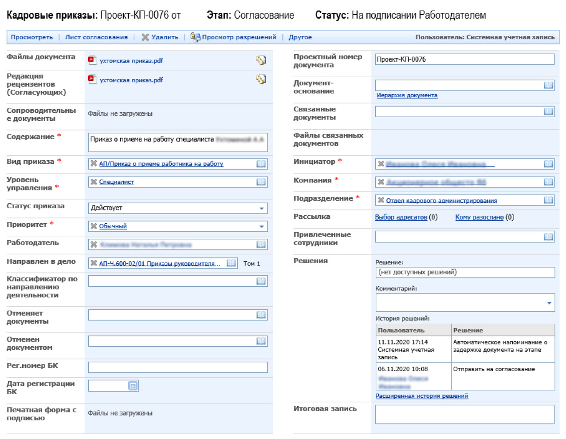
Task: Click the book icon for Привлеченные сотрудники
Action: point(548,237)
